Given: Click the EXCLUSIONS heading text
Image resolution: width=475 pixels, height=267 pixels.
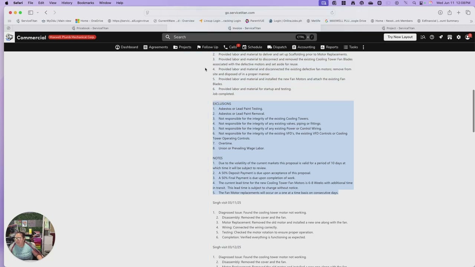Looking at the screenshot, I should (222, 104).
